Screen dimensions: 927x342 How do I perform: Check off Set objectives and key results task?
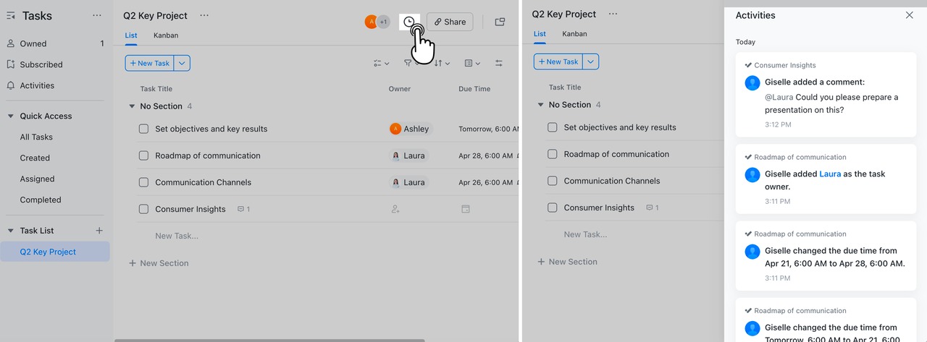pyautogui.click(x=143, y=129)
